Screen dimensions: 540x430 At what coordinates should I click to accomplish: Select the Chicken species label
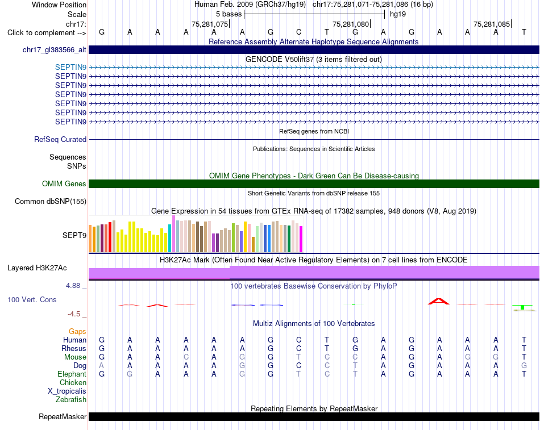pyautogui.click(x=73, y=382)
